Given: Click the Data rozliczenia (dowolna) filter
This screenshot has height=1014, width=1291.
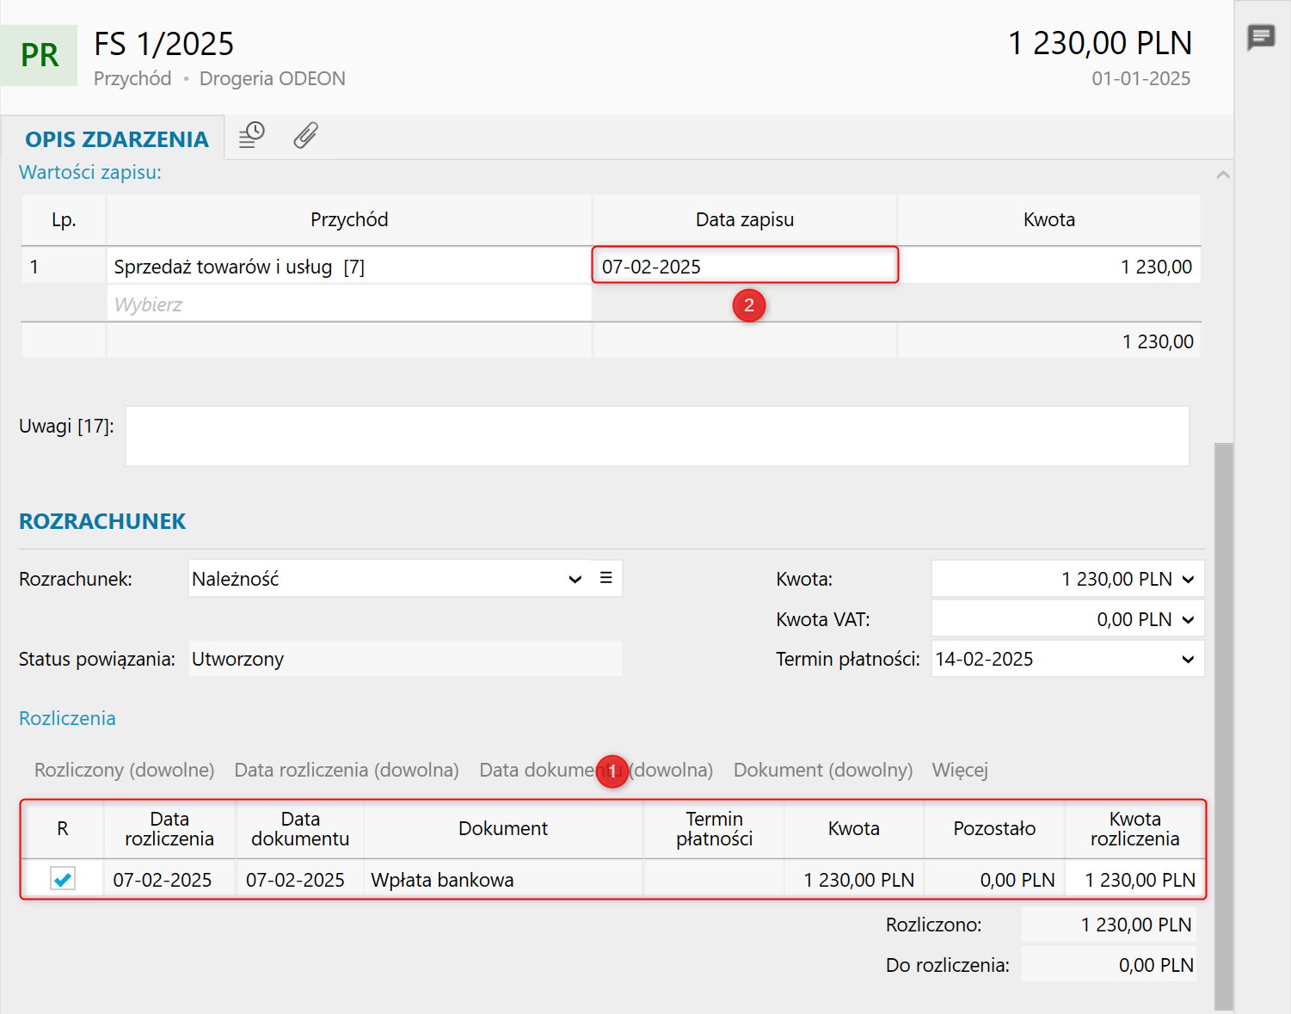Looking at the screenshot, I should [x=346, y=770].
